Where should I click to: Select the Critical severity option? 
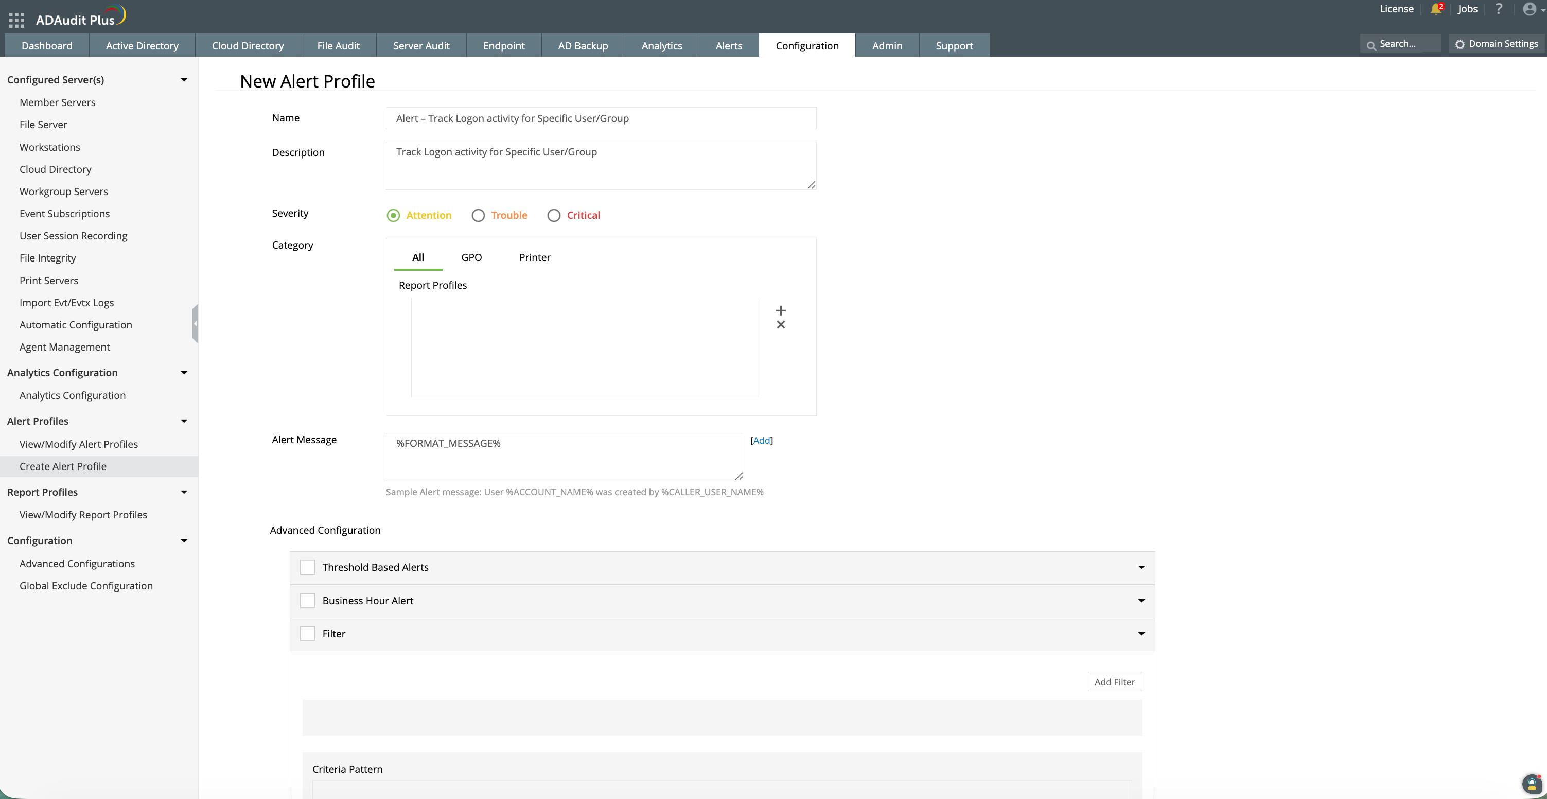[554, 216]
